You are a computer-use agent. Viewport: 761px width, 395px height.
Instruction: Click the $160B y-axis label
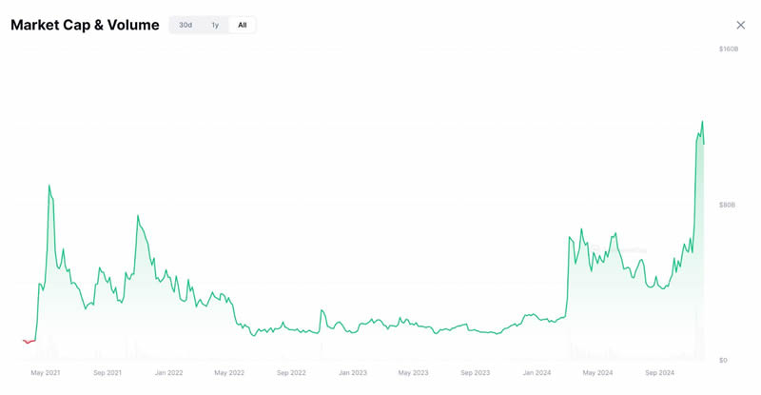pos(729,49)
